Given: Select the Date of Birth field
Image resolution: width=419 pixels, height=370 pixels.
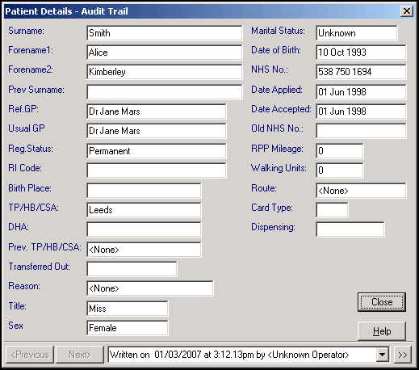Looking at the screenshot, I should pyautogui.click(x=361, y=53).
